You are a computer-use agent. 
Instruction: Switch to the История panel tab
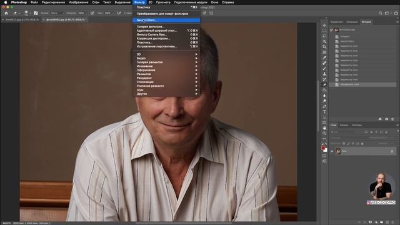tap(366, 22)
